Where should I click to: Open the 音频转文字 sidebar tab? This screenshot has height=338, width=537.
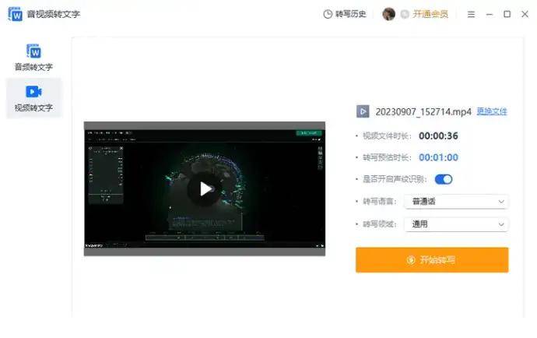click(x=33, y=58)
